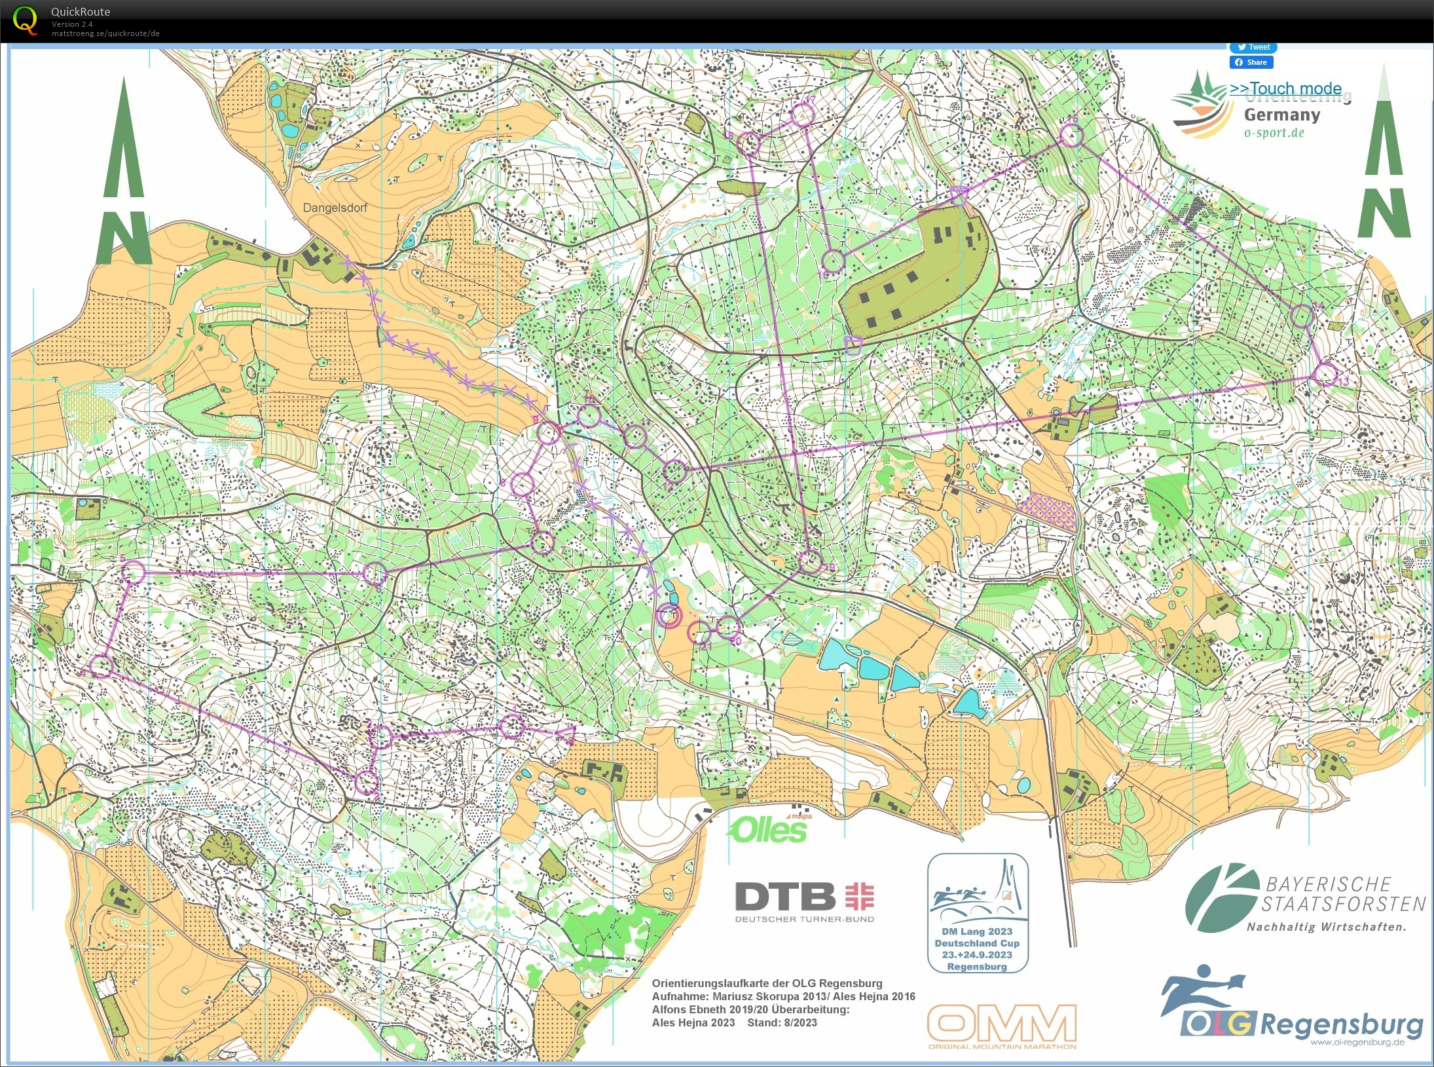Click the finish double-circle marker
The width and height of the screenshot is (1434, 1067).
(x=669, y=616)
